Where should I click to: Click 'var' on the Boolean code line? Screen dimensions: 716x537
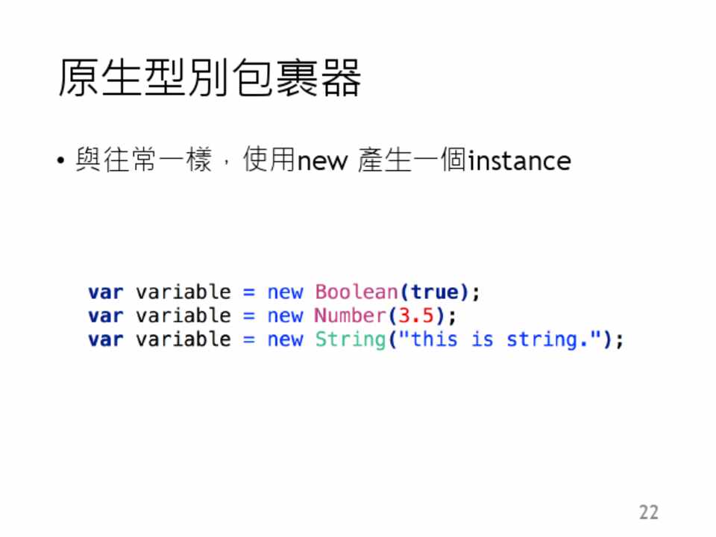click(x=106, y=292)
